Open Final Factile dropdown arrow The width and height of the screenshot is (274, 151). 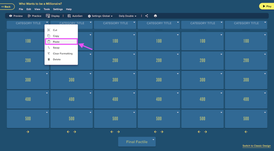[153, 140]
